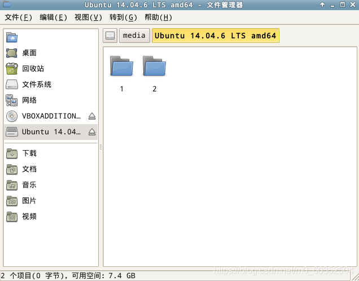Viewport: 359px width, 281px height.
Task: Click the file manager title bar icon
Action: (x=6, y=4)
